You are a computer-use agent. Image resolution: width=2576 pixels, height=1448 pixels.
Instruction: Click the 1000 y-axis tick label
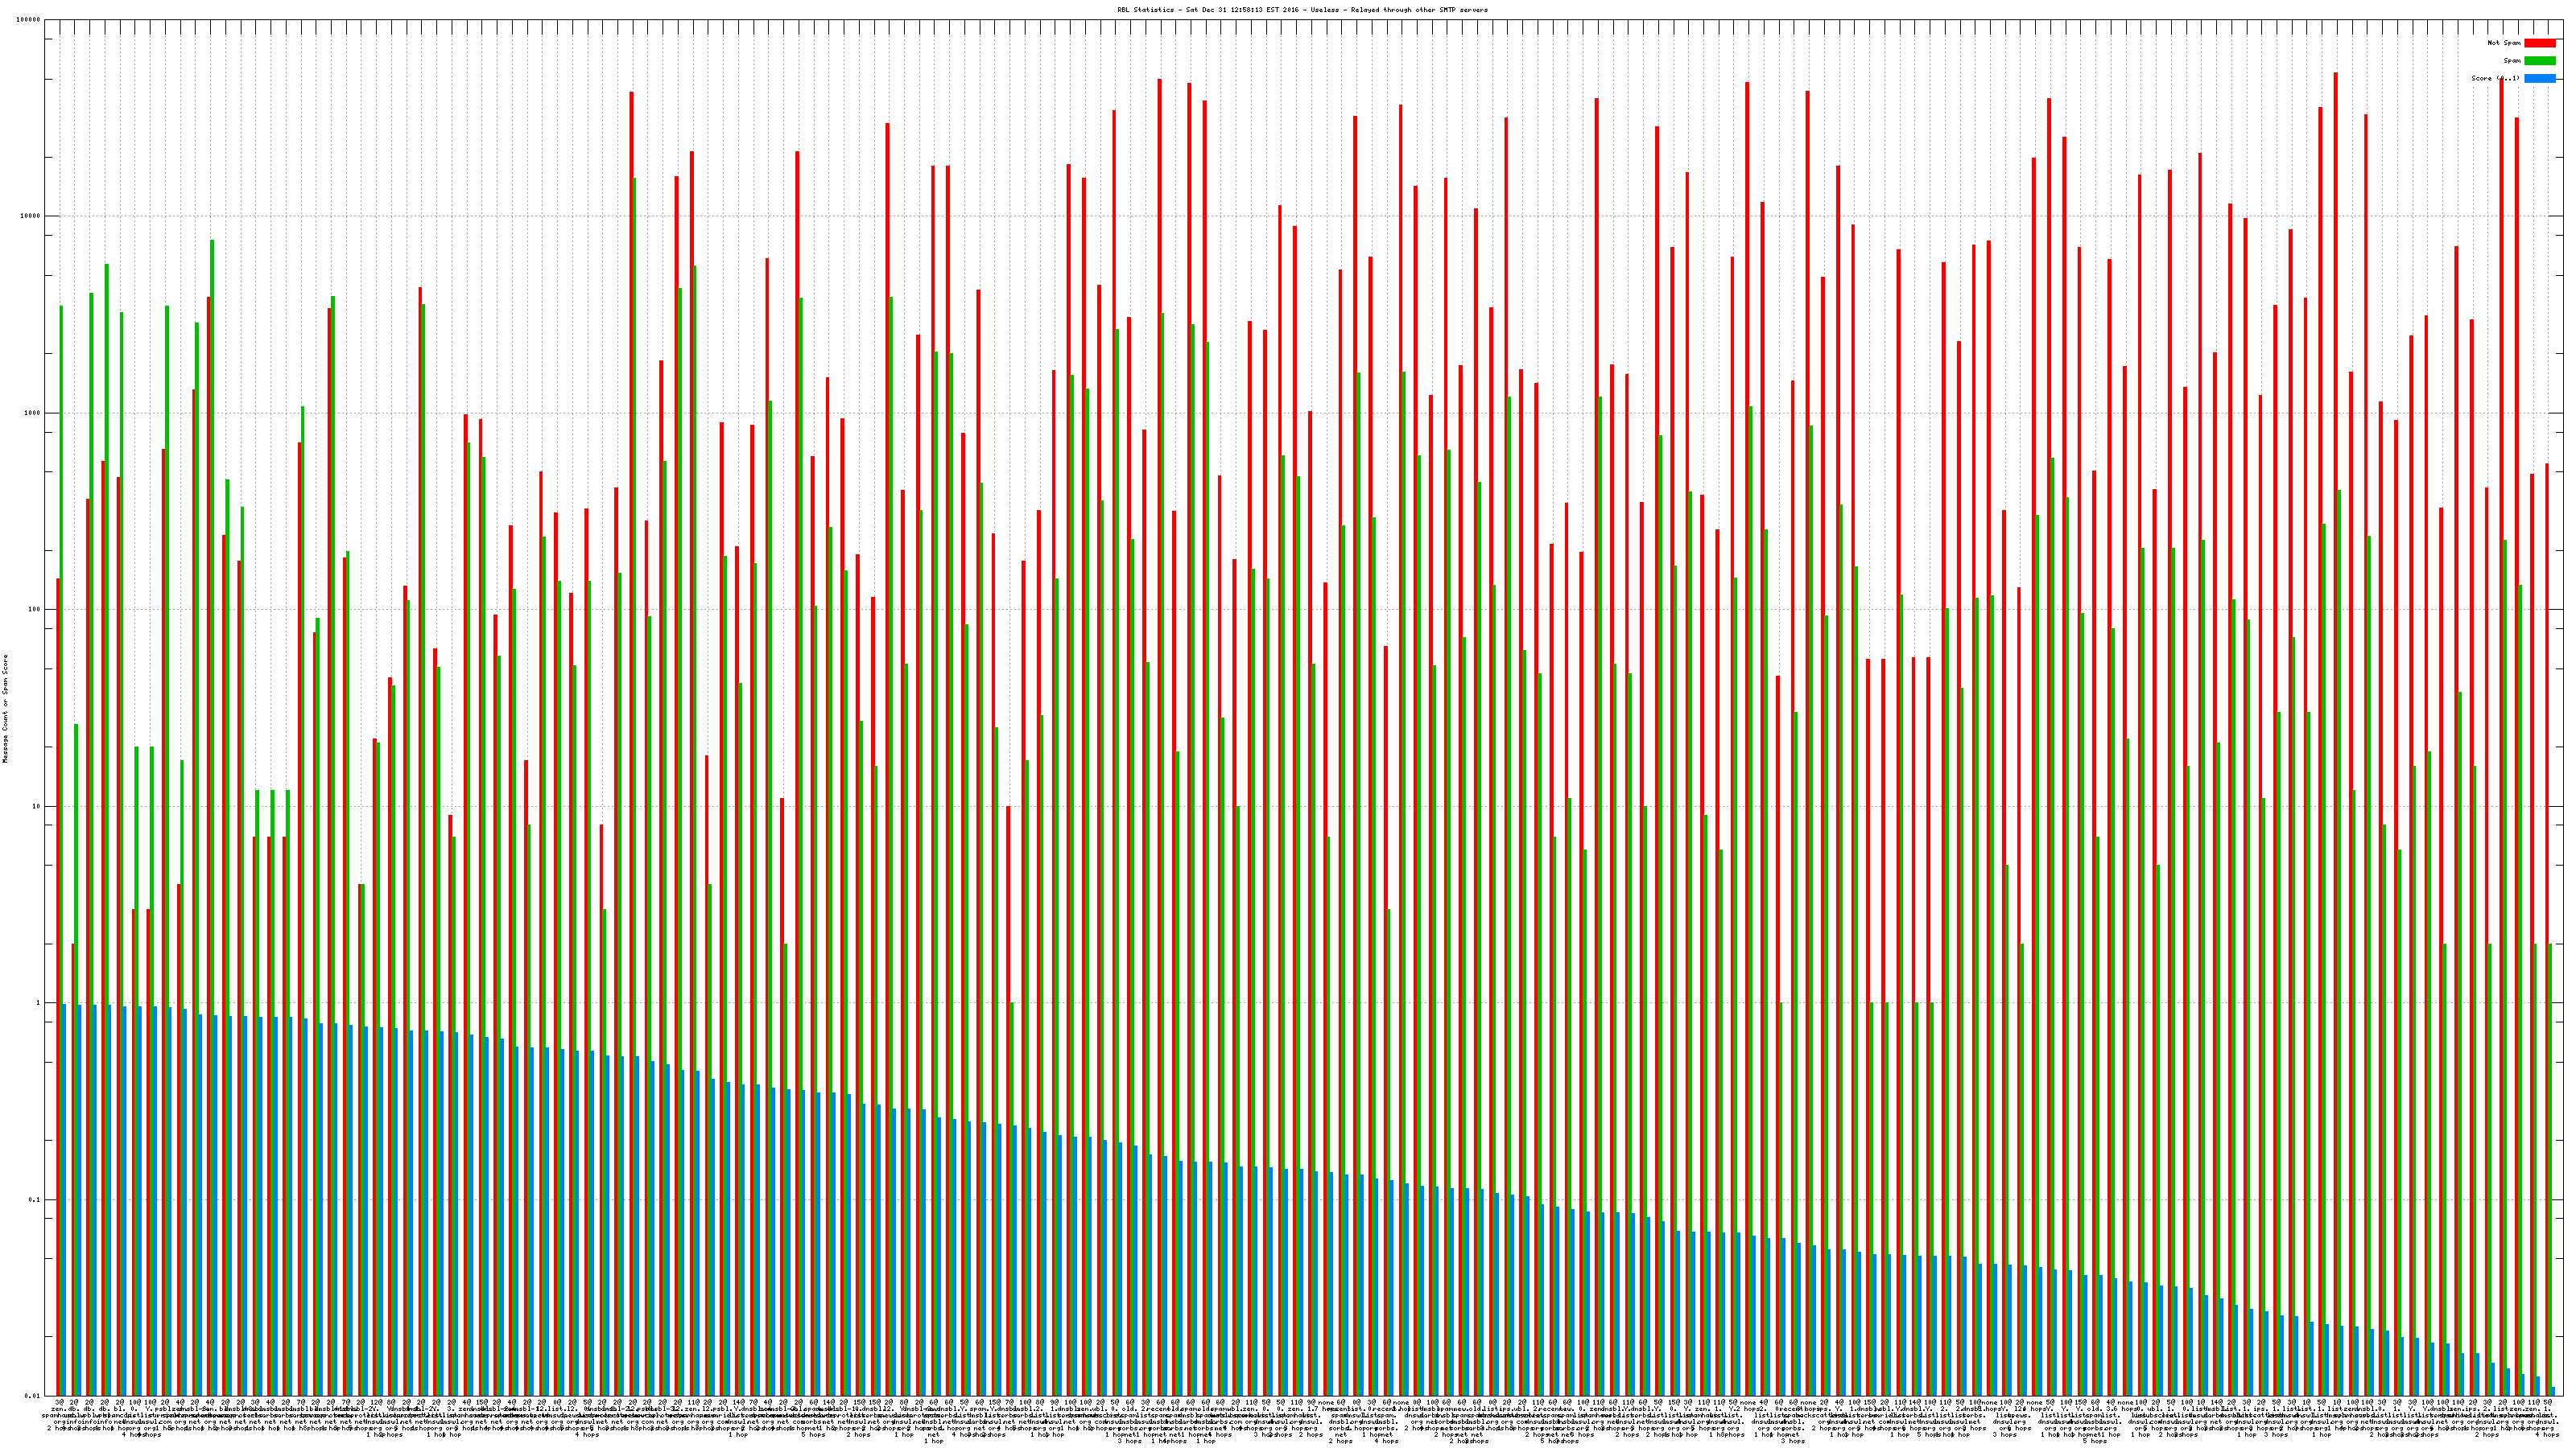point(33,413)
